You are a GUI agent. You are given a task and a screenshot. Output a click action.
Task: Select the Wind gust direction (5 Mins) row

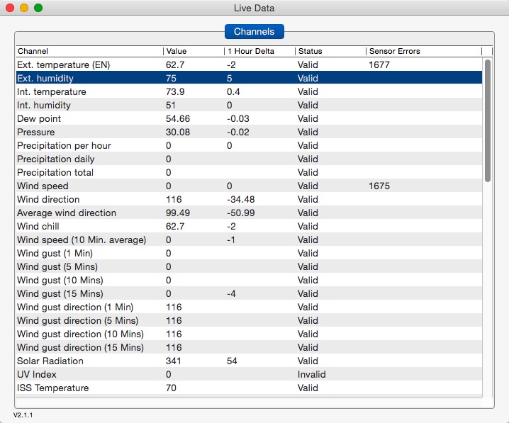[249, 320]
